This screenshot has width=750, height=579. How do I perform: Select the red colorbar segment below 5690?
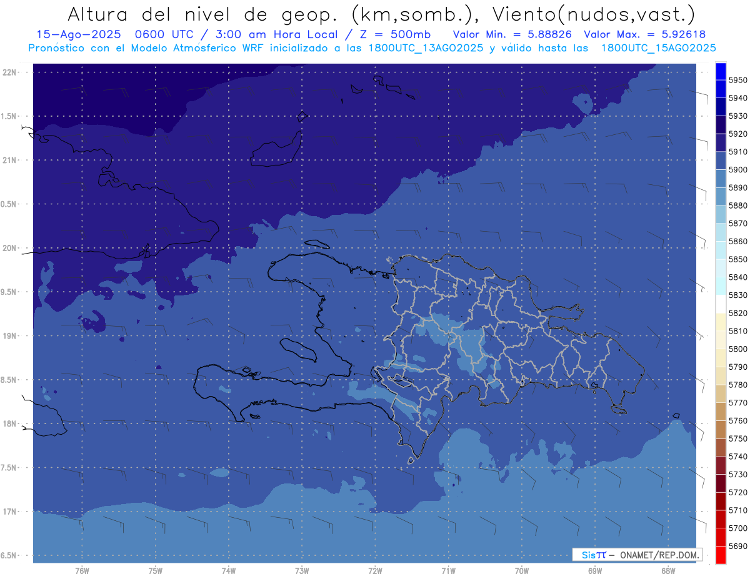tap(721, 555)
